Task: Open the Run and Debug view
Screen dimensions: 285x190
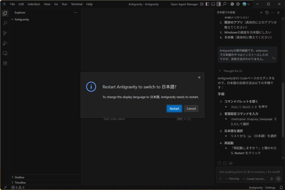Action: tap(5, 43)
